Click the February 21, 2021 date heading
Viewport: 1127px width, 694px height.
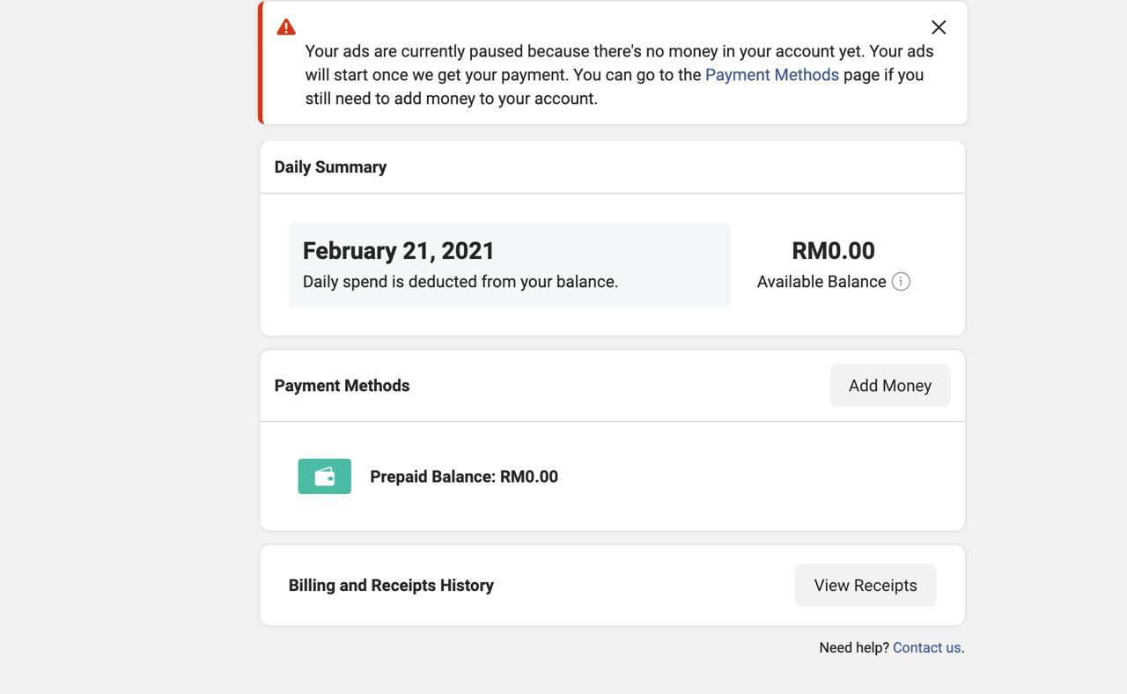pos(399,251)
